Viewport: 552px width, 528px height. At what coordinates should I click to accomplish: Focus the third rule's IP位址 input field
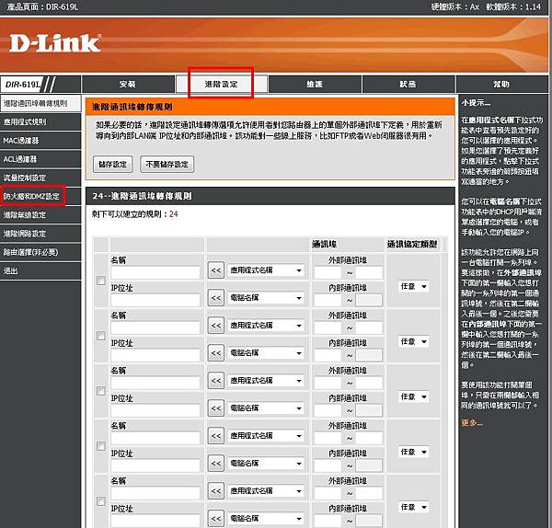[155, 410]
